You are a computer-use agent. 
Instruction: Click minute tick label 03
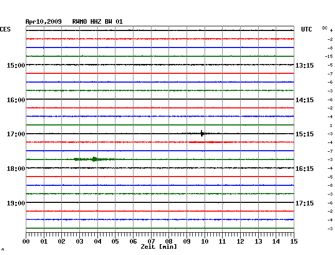79,242
